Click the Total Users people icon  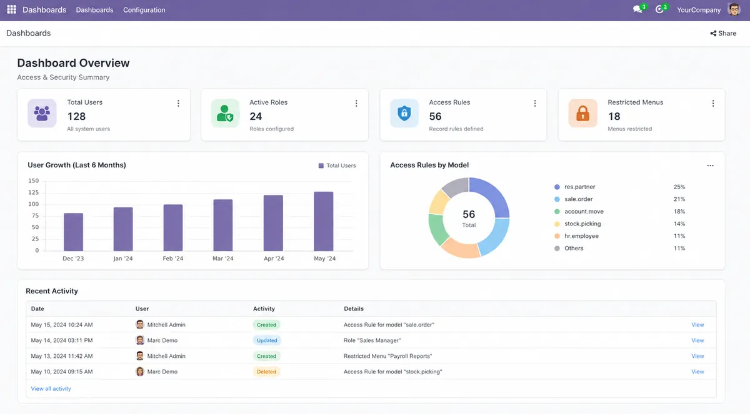point(42,114)
